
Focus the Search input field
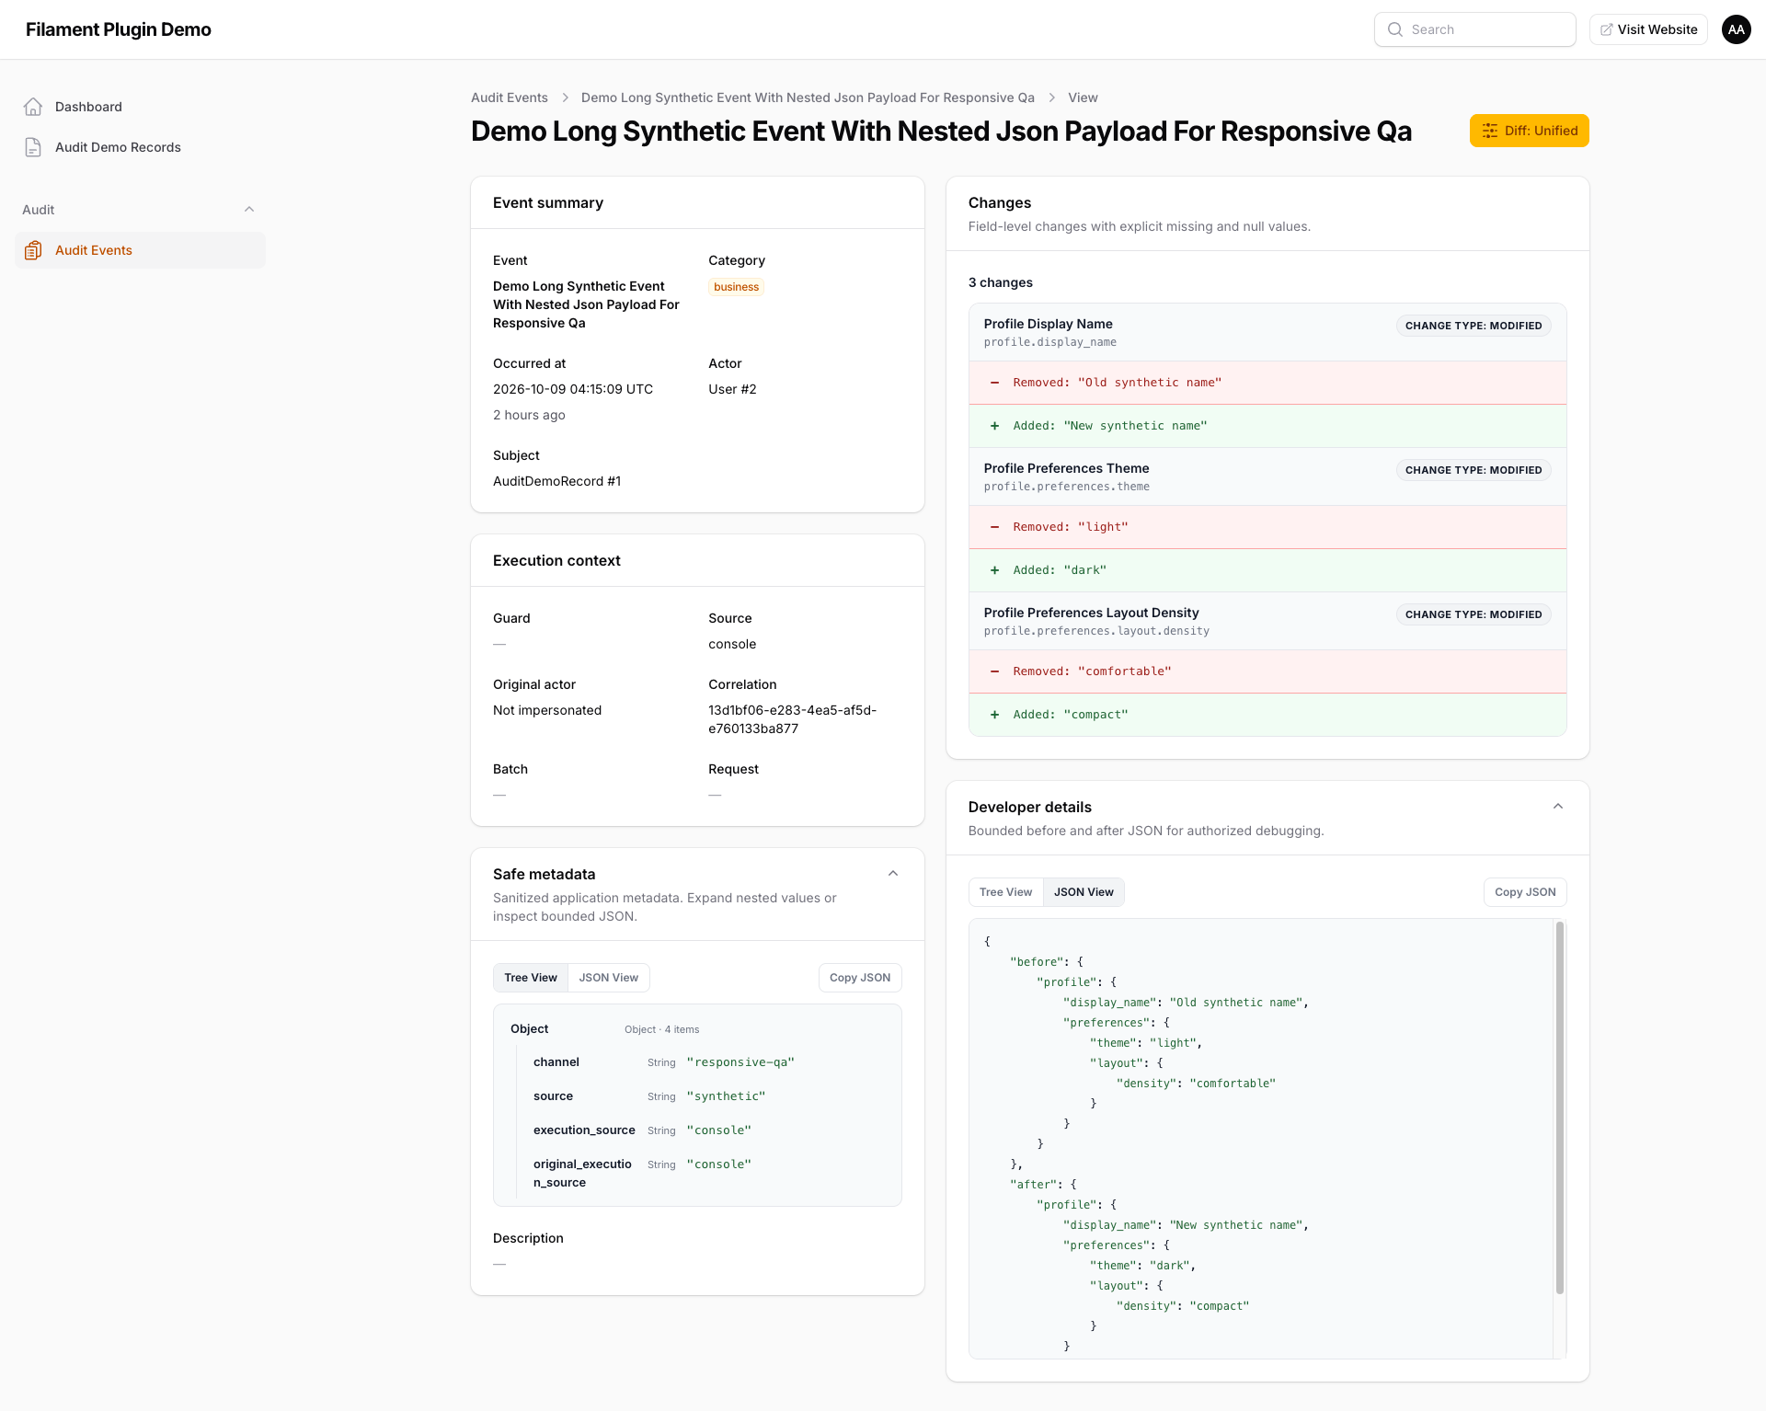click(x=1474, y=29)
